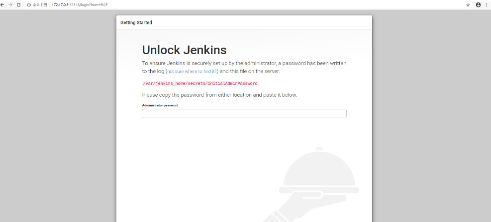Focus the Administrator password field
This screenshot has width=491, height=222.
click(244, 113)
